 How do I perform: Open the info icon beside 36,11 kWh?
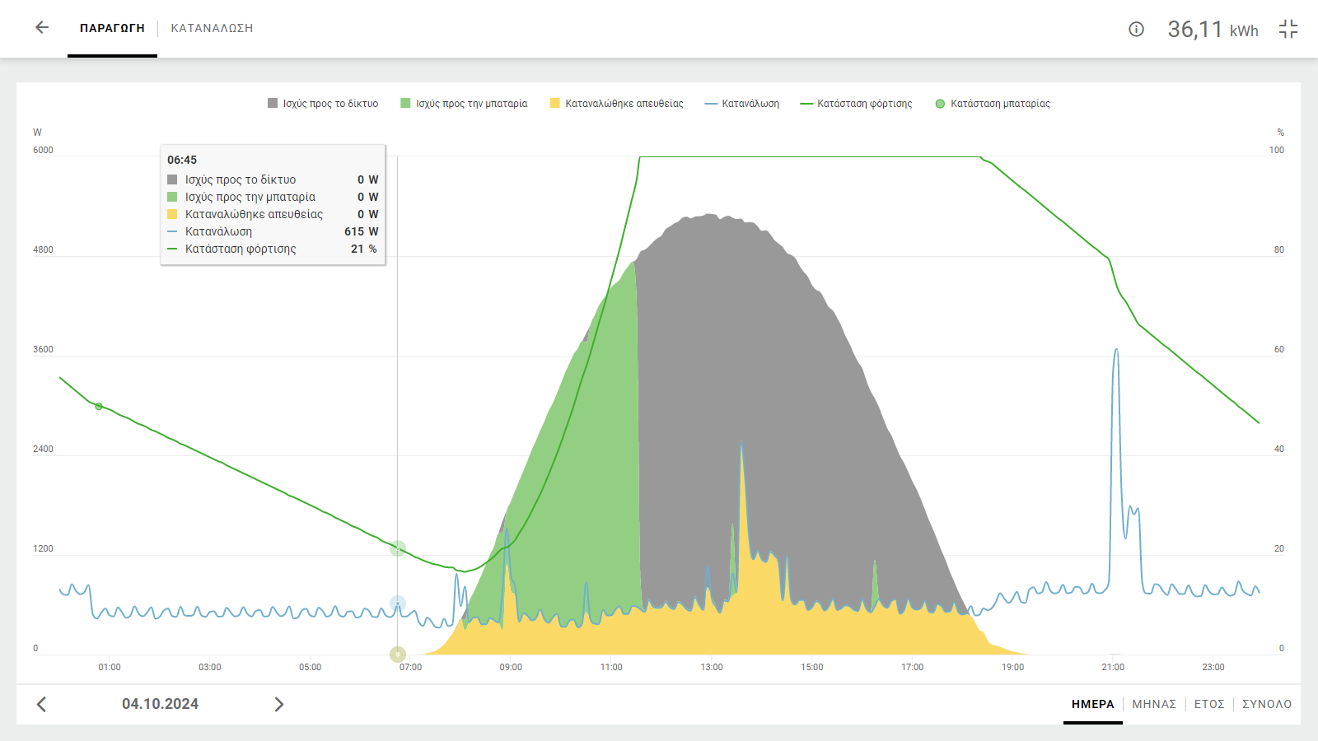point(1136,30)
